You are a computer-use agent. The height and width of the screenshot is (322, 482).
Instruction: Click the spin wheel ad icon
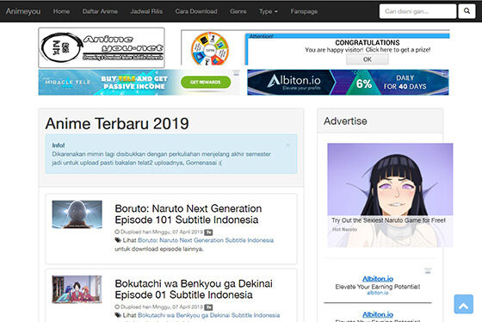pyautogui.click(x=210, y=49)
